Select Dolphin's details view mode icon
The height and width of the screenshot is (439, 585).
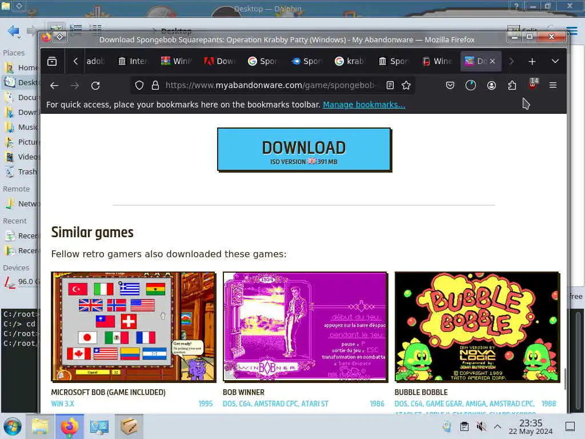click(95, 29)
